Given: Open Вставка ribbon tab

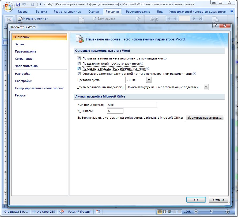Looking at the screenshot, I should click(x=41, y=12).
